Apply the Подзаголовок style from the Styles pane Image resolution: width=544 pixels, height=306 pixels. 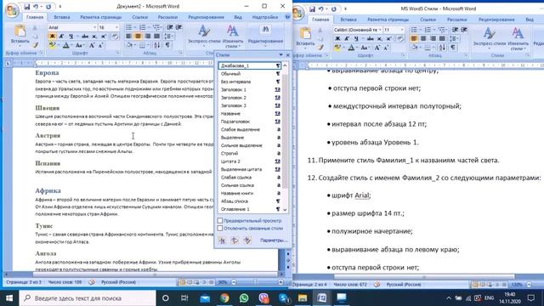pyautogui.click(x=250, y=122)
